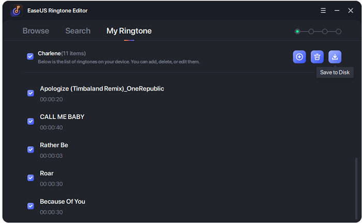Click the ringtone list vertical scrollbar
Image resolution: width=362 pixels, height=223 pixels.
(x=356, y=188)
